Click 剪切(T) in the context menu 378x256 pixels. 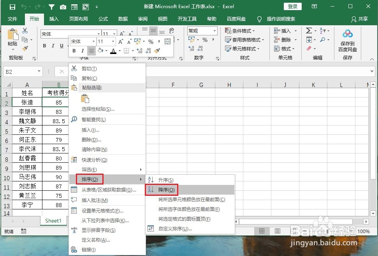[x=107, y=69]
